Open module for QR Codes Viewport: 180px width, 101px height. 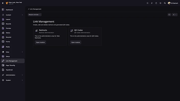point(75,42)
